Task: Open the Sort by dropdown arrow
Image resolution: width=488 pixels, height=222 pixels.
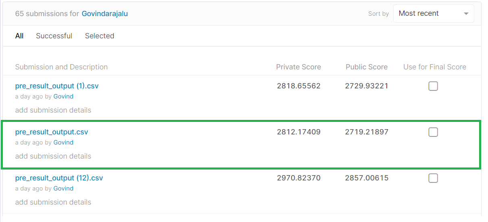Action: pyautogui.click(x=466, y=14)
